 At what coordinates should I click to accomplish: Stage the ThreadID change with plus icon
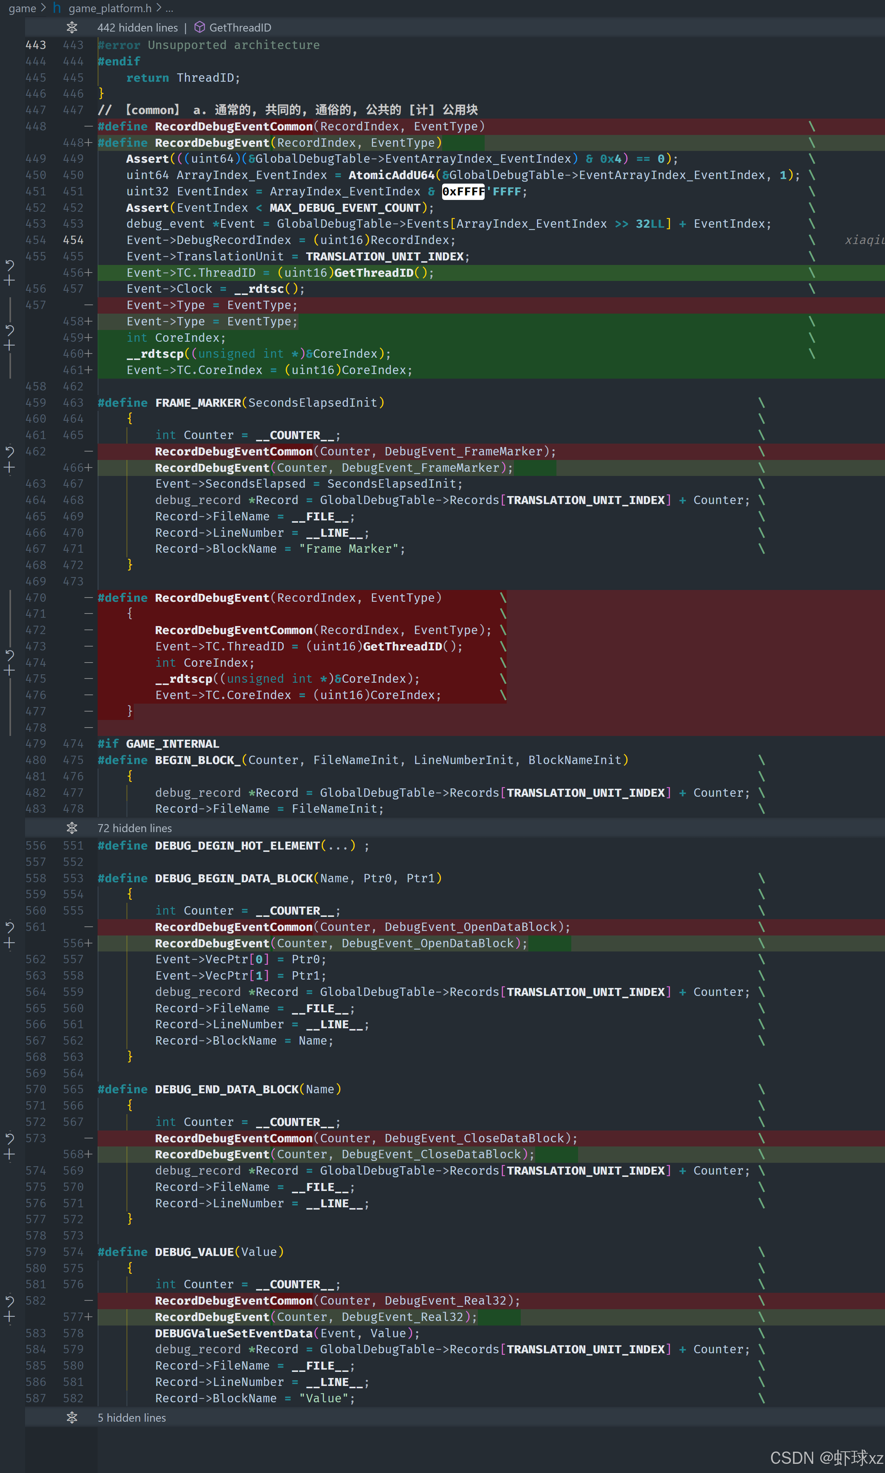[9, 281]
